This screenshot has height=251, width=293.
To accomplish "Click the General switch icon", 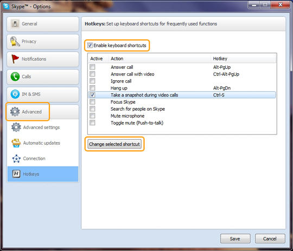I will point(15,24).
